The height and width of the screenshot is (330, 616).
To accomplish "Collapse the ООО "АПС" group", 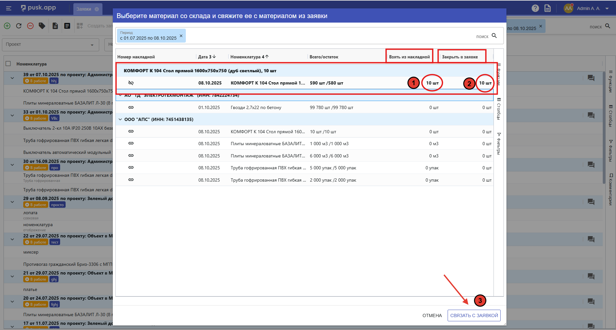I will [x=120, y=119].
